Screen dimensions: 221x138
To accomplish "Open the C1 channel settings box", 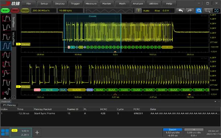I will pos(20,132).
